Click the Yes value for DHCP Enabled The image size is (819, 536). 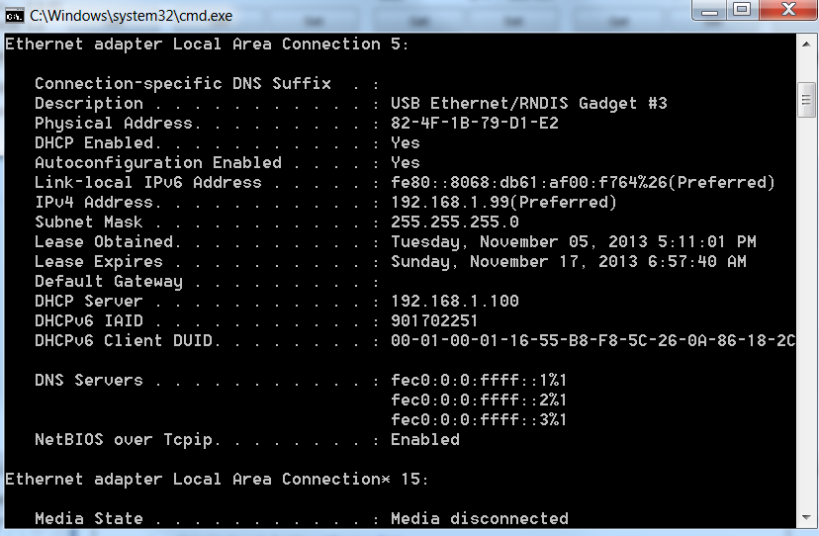pos(406,143)
